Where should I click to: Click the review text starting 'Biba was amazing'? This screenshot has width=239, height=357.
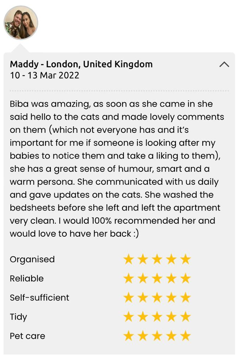[117, 169]
